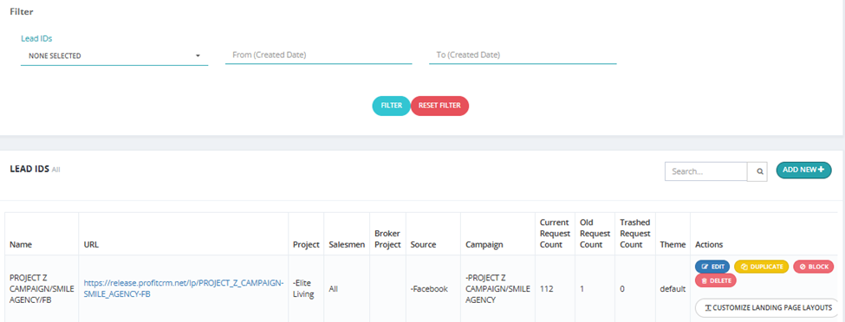The width and height of the screenshot is (845, 322).
Task: Click the Trashed Request Count header
Action: [x=634, y=233]
